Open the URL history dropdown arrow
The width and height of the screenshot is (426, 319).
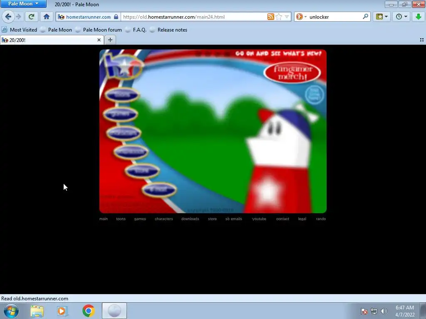point(287,17)
